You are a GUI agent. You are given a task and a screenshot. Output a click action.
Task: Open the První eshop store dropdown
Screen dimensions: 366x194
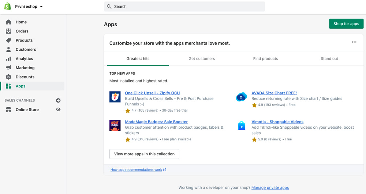(29, 7)
